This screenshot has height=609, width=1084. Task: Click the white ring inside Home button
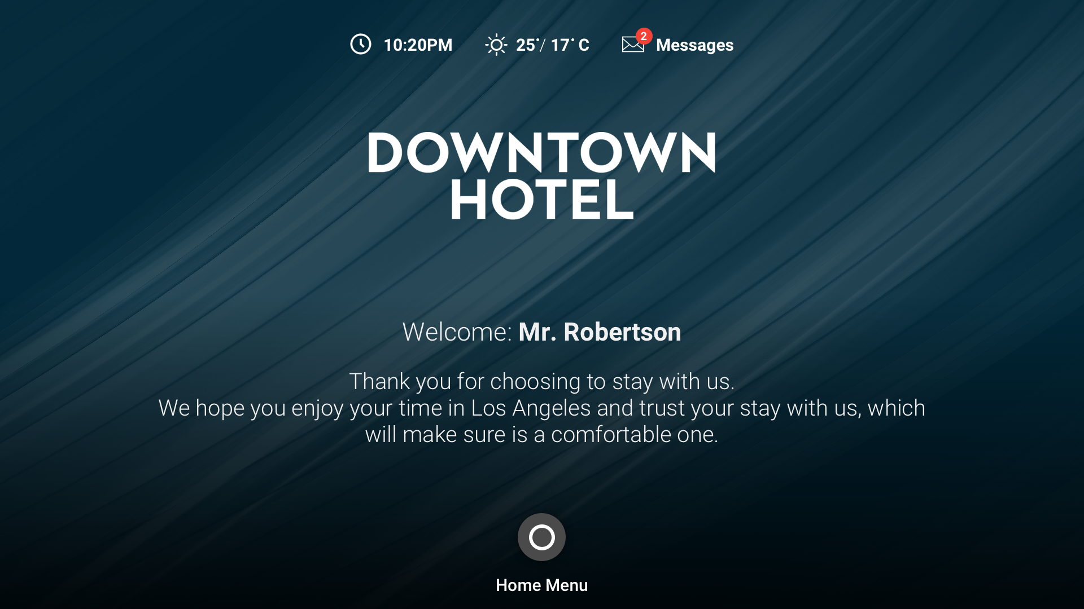pos(541,537)
